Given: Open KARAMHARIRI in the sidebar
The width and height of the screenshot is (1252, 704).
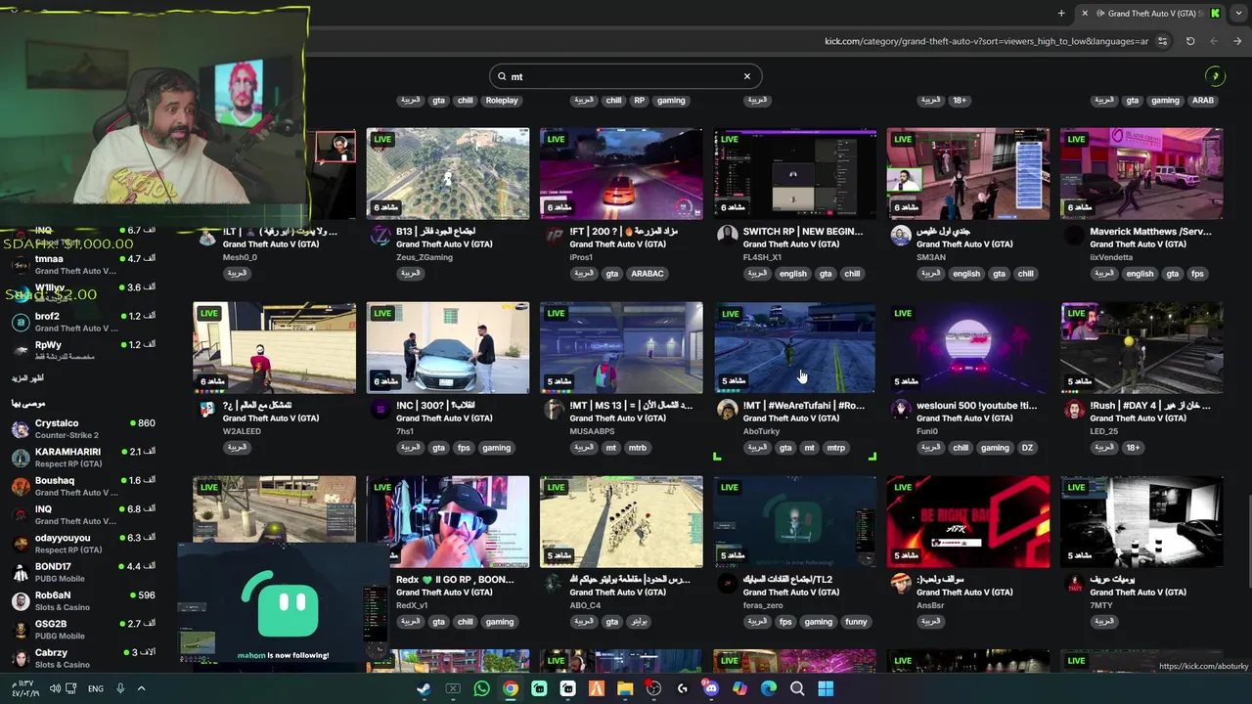Looking at the screenshot, I should tap(83, 458).
